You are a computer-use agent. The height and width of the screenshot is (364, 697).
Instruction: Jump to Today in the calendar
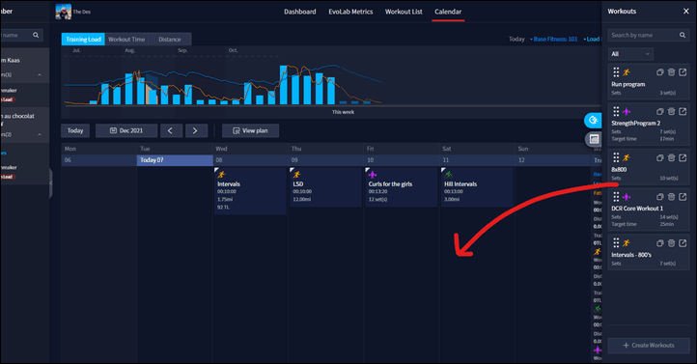coord(75,130)
